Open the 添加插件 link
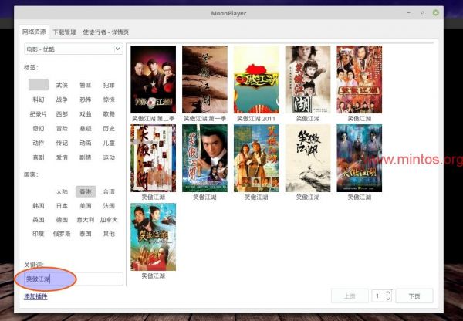 click(x=35, y=296)
